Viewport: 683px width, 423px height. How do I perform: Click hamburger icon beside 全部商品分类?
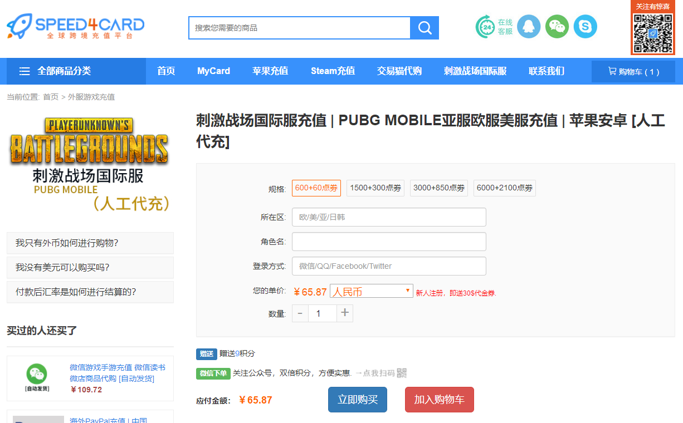pyautogui.click(x=25, y=71)
